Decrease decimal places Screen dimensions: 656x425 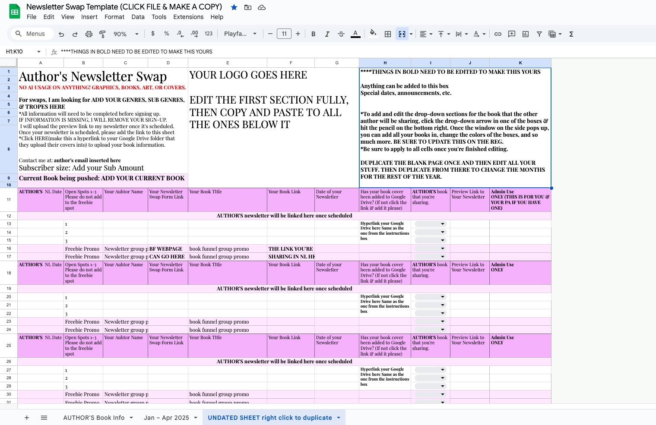tap(180, 34)
